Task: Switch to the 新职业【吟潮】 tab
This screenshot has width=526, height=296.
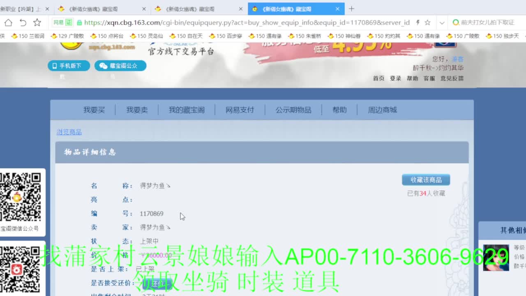Action: [21, 9]
